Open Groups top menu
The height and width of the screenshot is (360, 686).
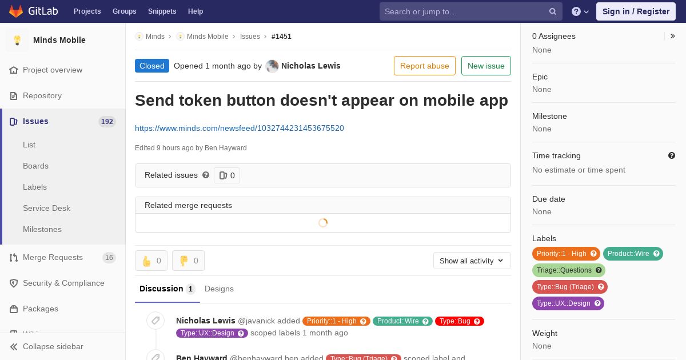tap(124, 11)
